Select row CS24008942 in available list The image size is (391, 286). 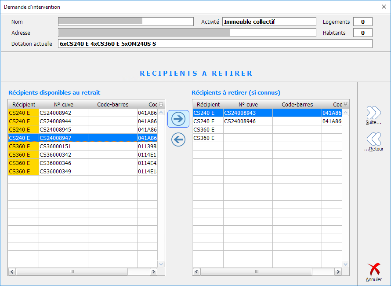click(x=63, y=113)
